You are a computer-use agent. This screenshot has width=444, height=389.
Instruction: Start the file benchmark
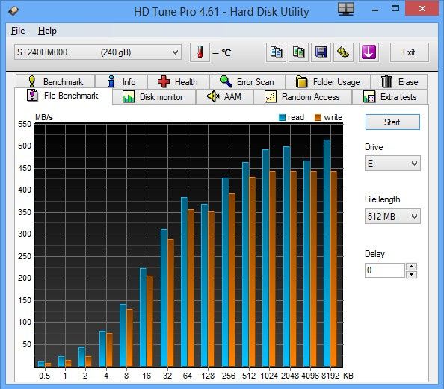coord(392,122)
